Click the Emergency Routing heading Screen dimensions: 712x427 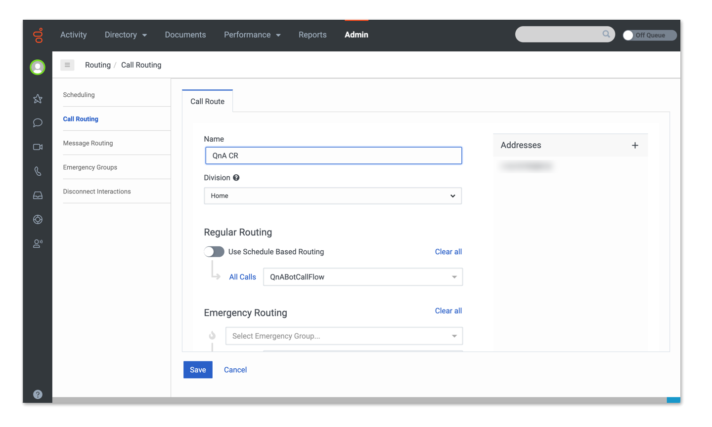pyautogui.click(x=245, y=313)
